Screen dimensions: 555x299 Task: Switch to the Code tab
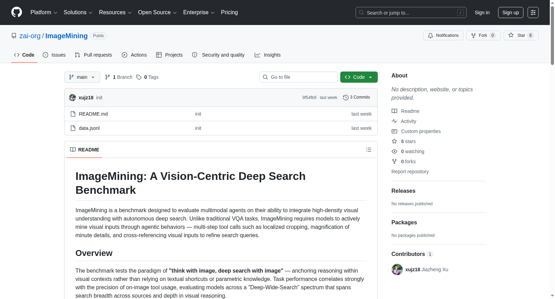24,55
